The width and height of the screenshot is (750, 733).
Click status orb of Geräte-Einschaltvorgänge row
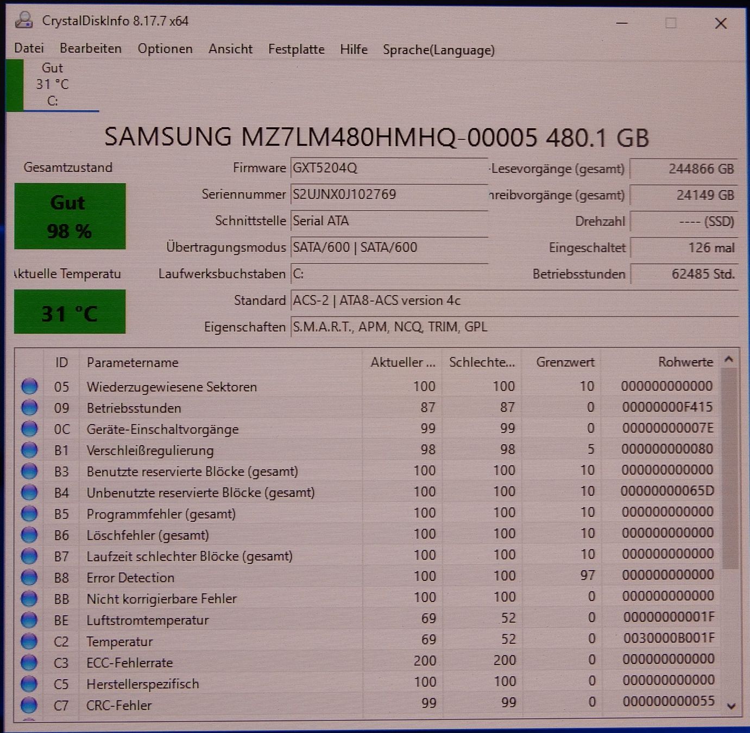pyautogui.click(x=29, y=428)
